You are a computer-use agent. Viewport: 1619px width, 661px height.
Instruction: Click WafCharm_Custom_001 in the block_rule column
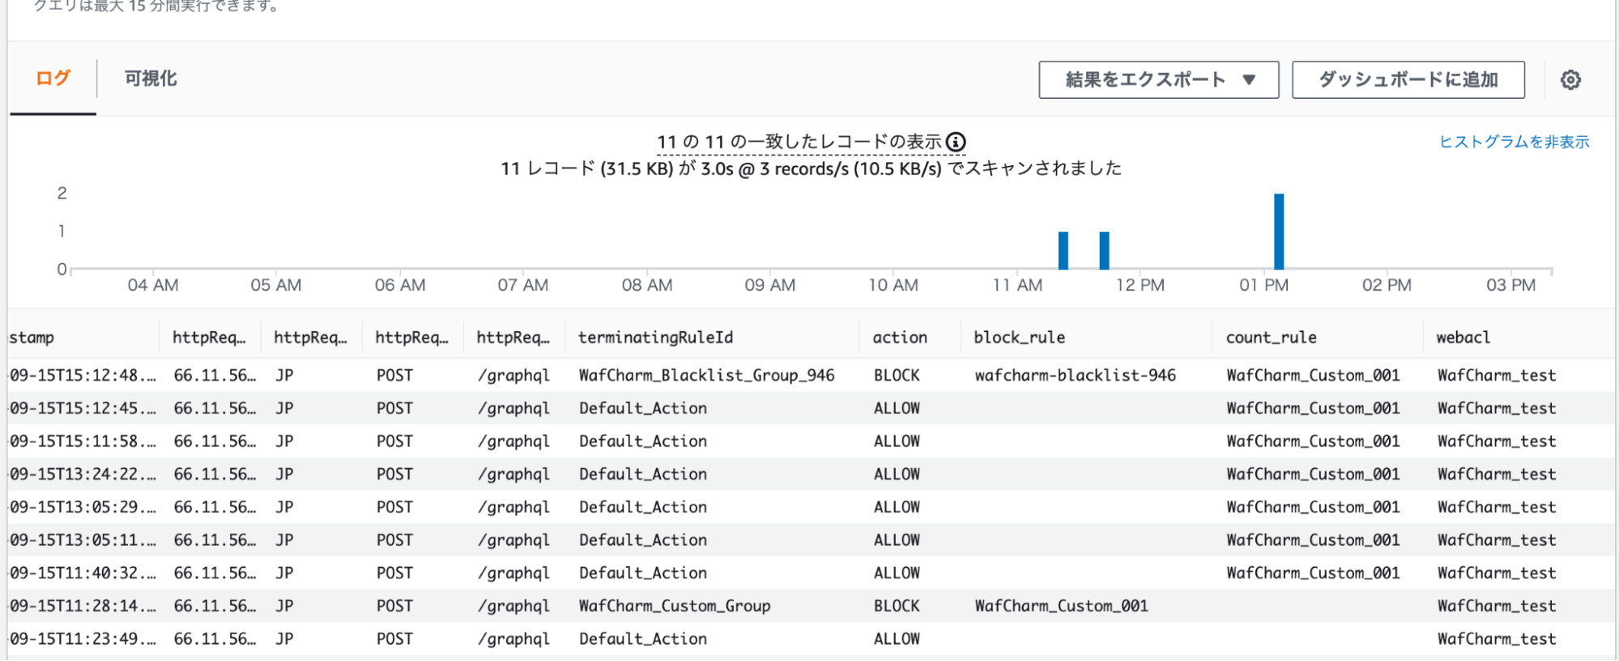(1062, 606)
